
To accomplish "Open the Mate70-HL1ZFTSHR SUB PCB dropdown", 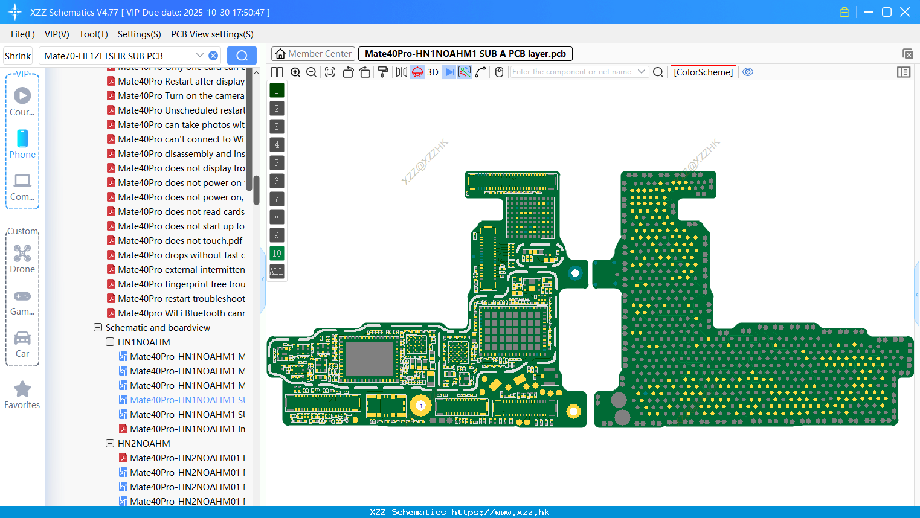I will point(200,55).
